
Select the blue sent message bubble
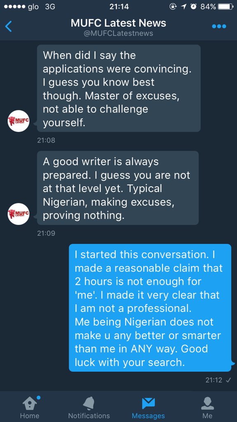(150, 307)
